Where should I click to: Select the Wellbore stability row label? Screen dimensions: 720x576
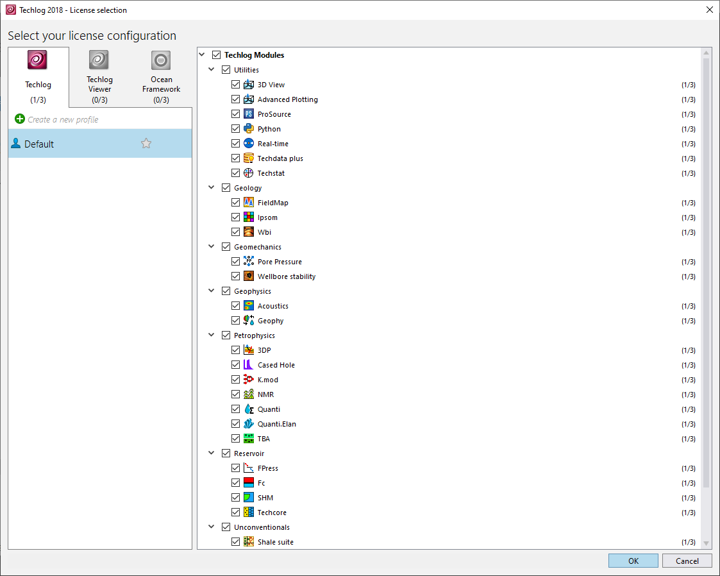tap(287, 276)
